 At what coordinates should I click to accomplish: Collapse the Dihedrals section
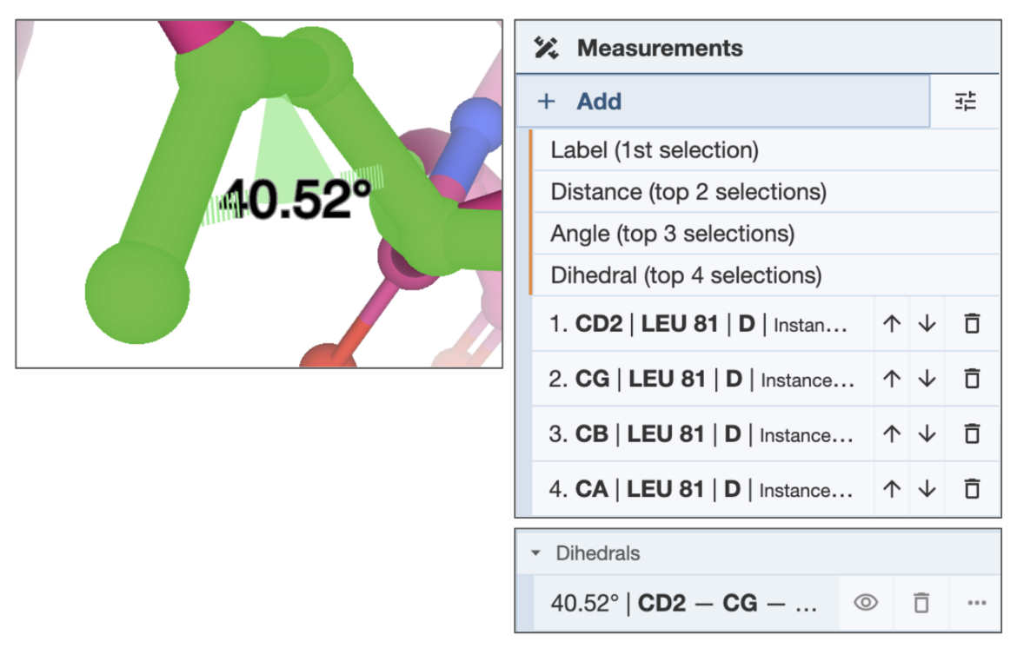[x=536, y=553]
